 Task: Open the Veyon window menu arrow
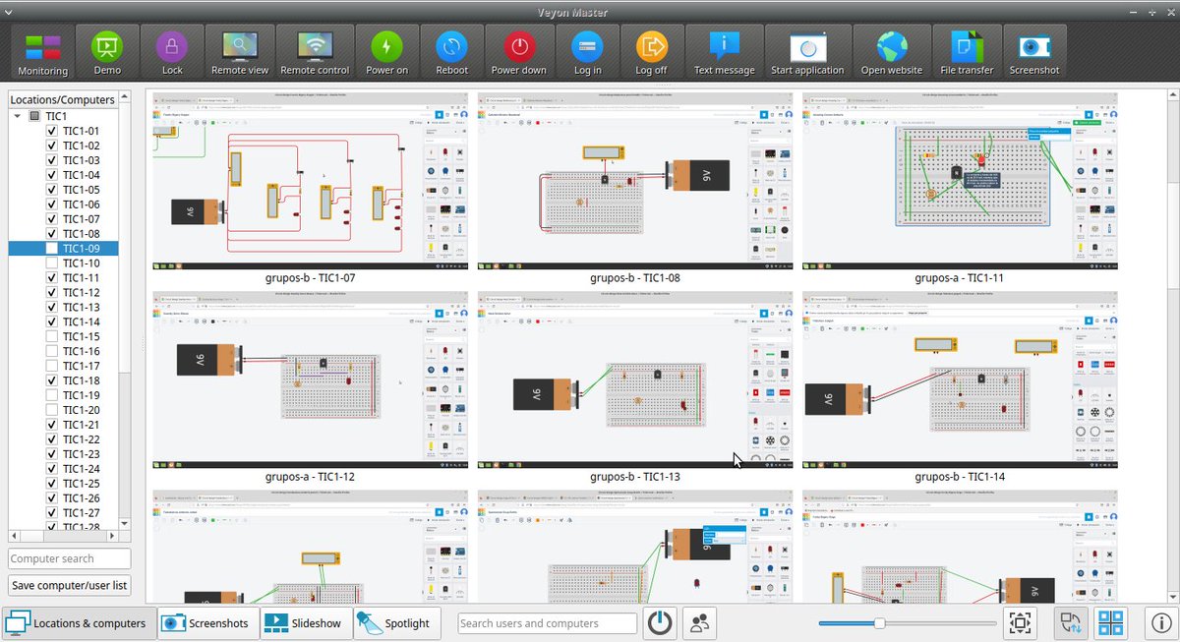(9, 10)
